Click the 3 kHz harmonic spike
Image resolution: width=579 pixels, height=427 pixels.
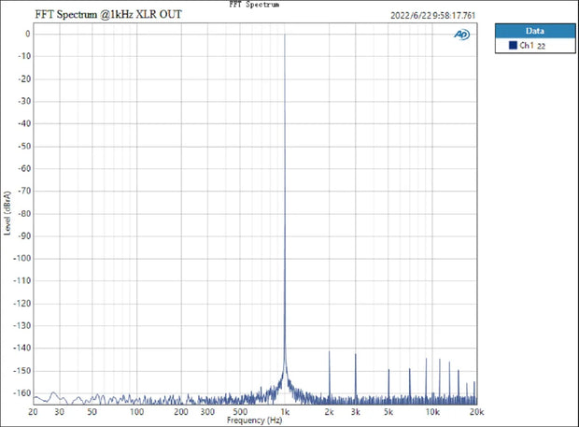(356, 356)
